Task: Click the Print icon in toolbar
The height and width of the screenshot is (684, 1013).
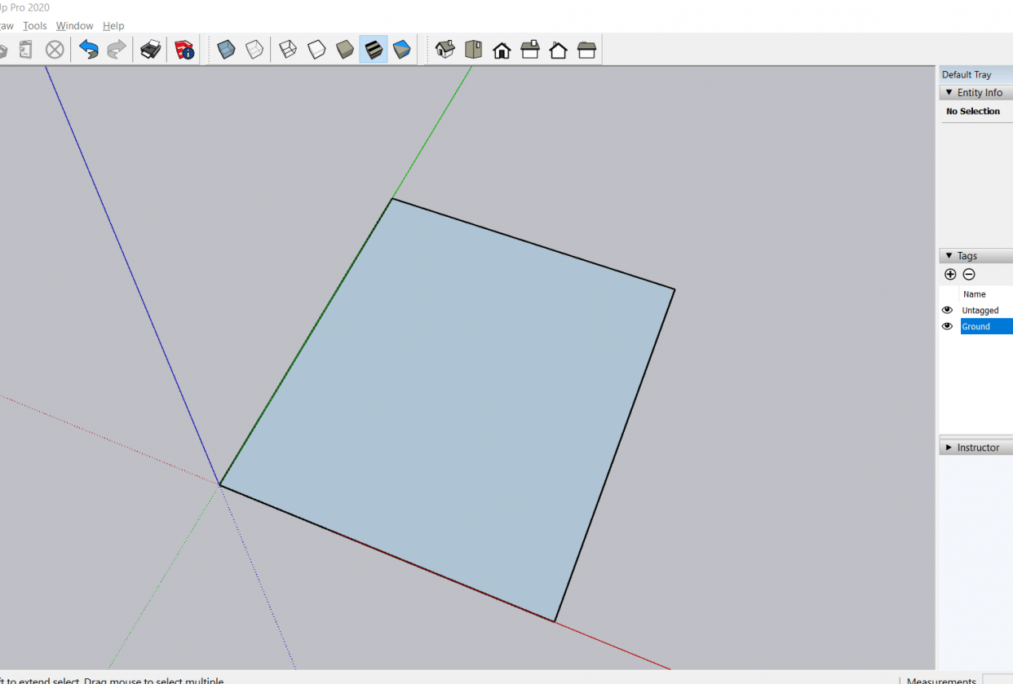Action: pyautogui.click(x=150, y=50)
